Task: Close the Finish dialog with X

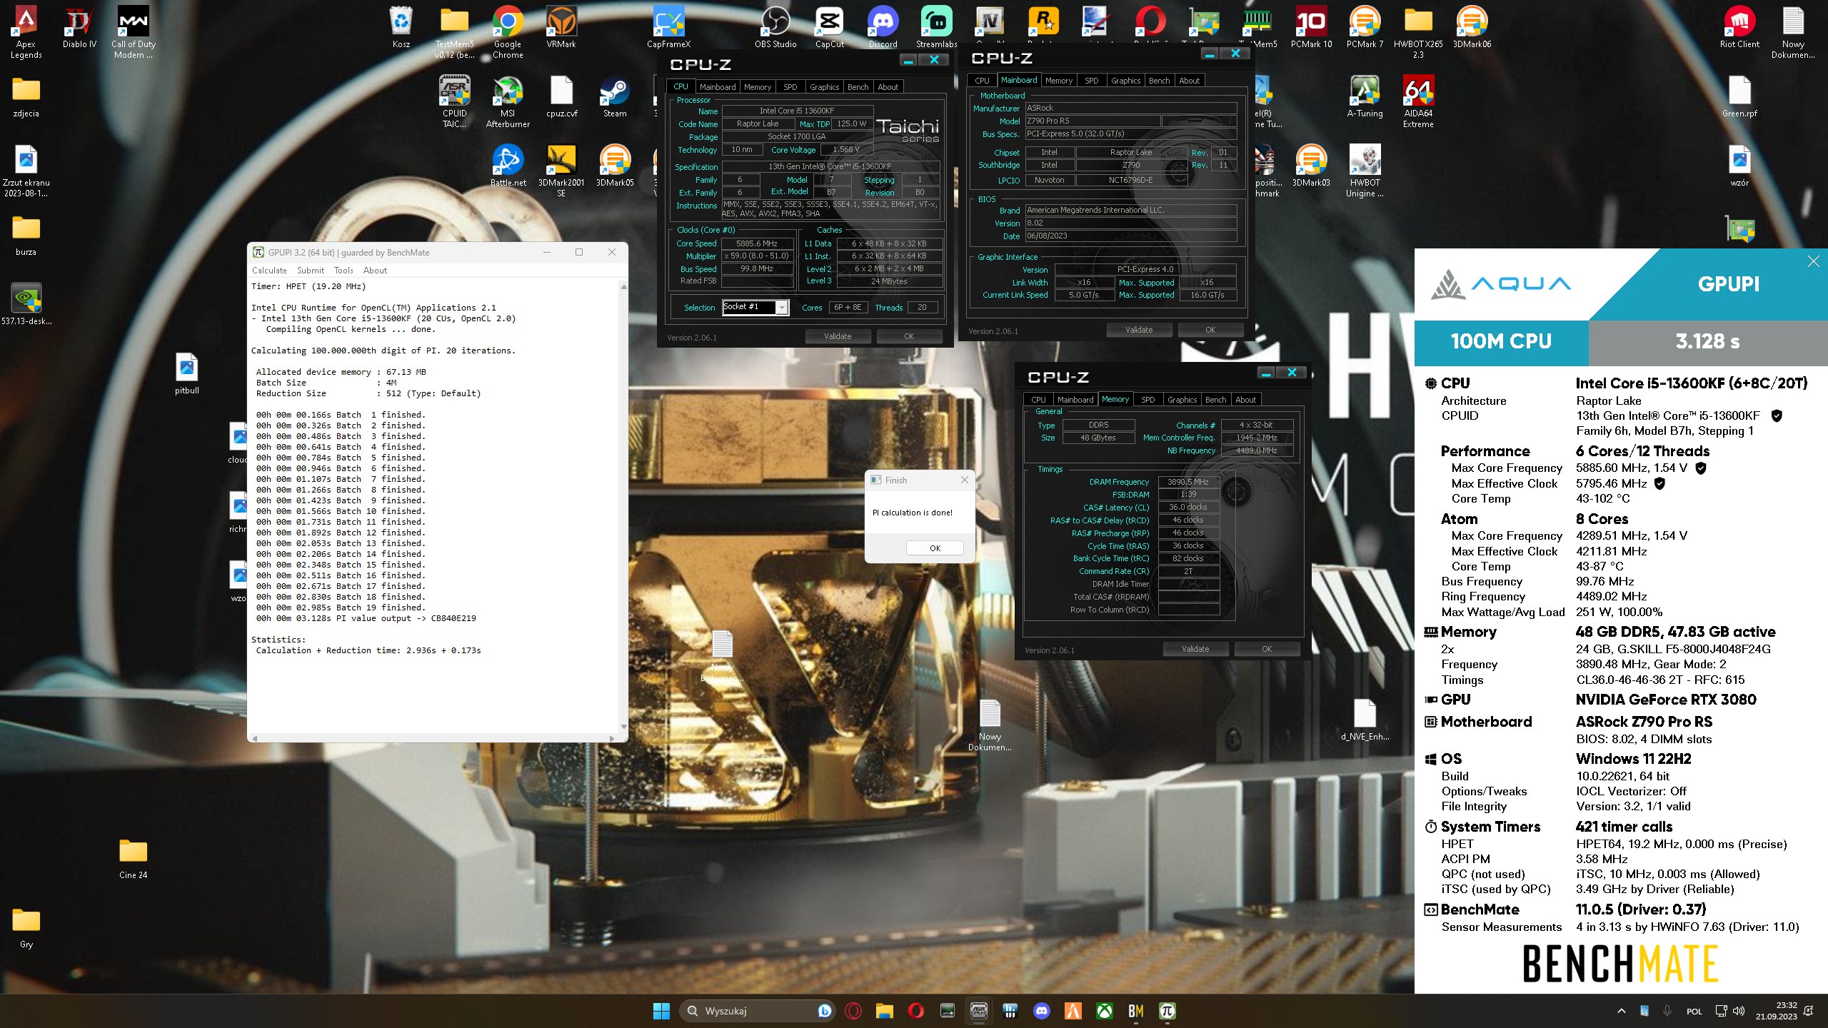Action: pos(964,480)
